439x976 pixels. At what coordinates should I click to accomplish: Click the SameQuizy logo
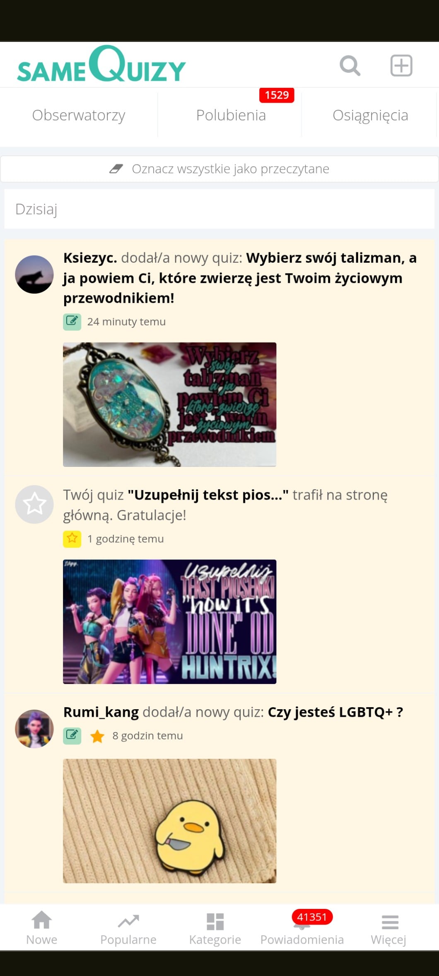(101, 64)
